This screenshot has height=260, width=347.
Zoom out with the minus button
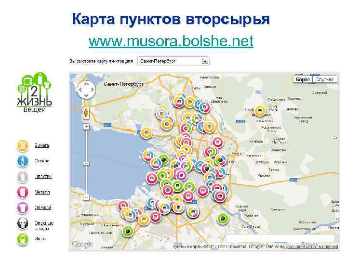86,197
